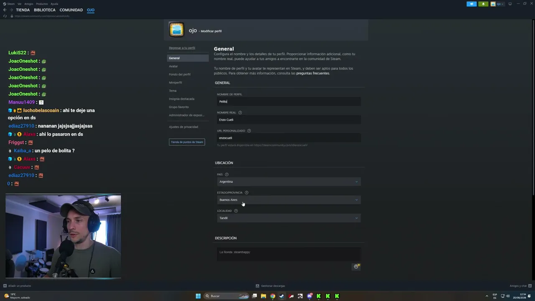Image resolution: width=535 pixels, height=301 pixels.
Task: Click the URL Personalizado input field
Action: [289, 138]
